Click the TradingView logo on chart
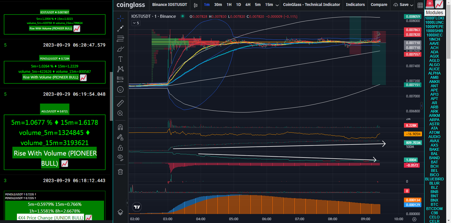Screen dimensions: 451x223 pos(137,206)
